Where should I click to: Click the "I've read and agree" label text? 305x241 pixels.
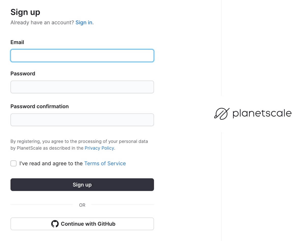[x=51, y=163]
